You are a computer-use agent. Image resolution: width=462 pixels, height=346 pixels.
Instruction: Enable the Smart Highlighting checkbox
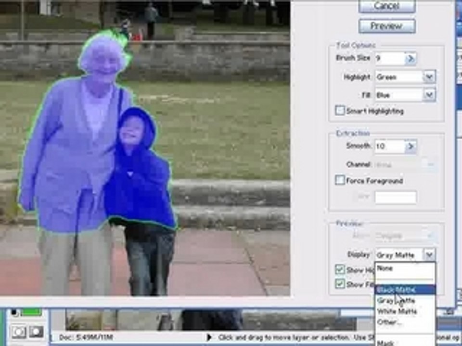pyautogui.click(x=340, y=111)
